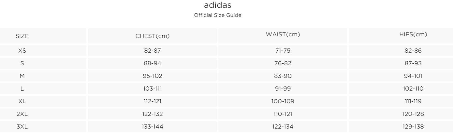The width and height of the screenshot is (453, 136).
Task: Click hips value 102-110 for L
Action: (413, 89)
